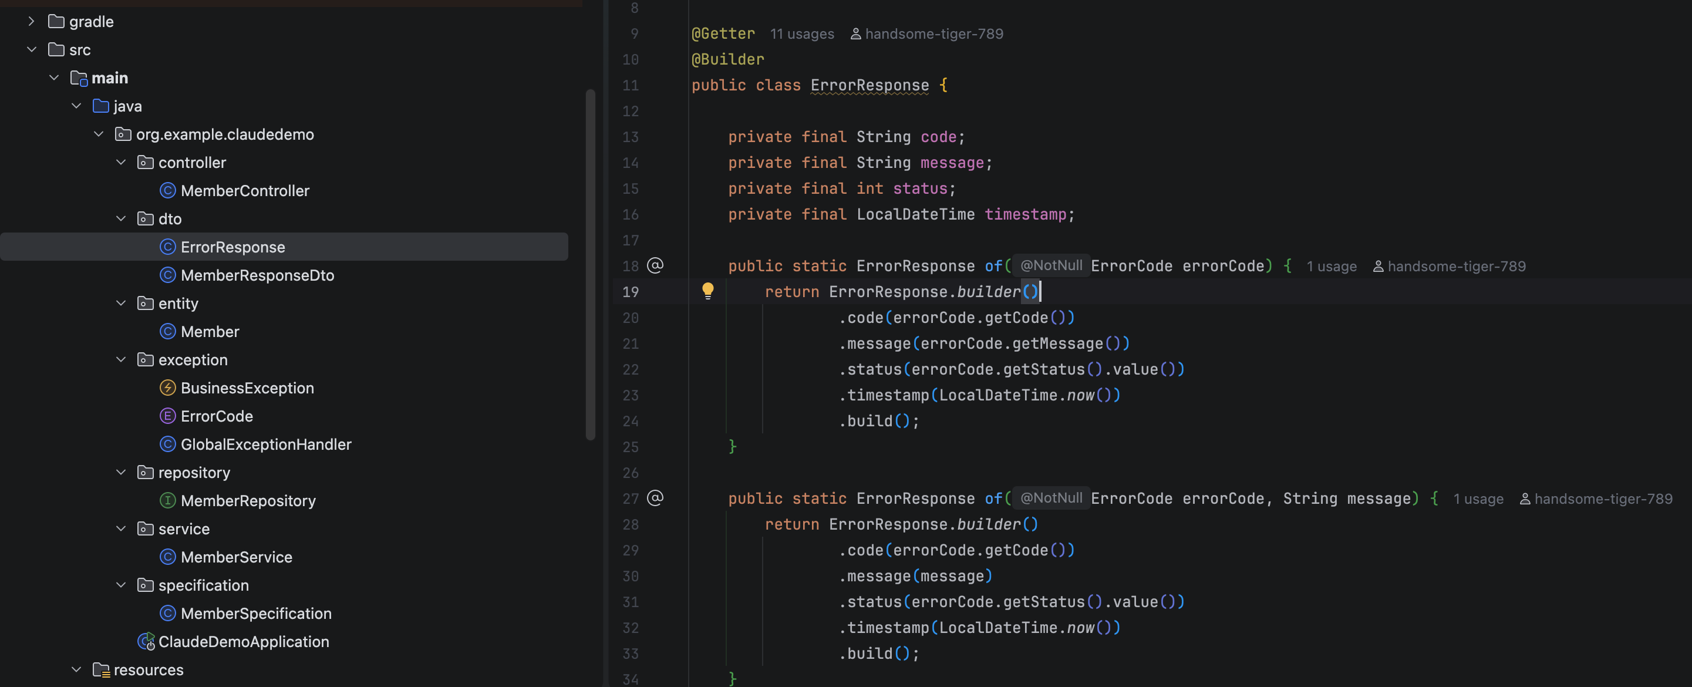Select MemberSpecification in project tree
Viewport: 1692px width, 687px height.
(255, 614)
